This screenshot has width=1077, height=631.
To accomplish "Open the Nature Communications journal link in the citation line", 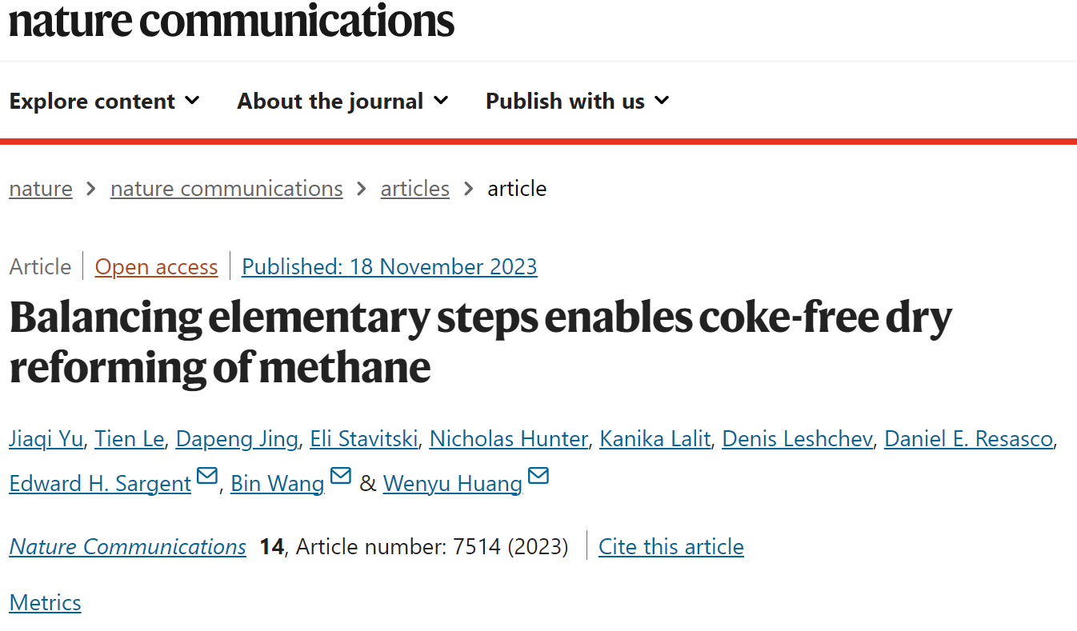I will pos(128,547).
